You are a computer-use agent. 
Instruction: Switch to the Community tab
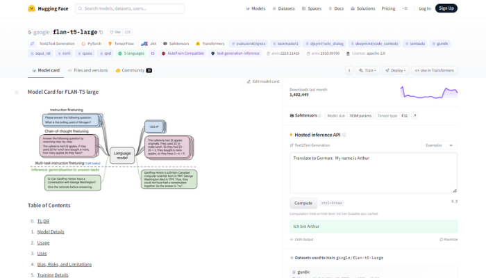click(133, 70)
